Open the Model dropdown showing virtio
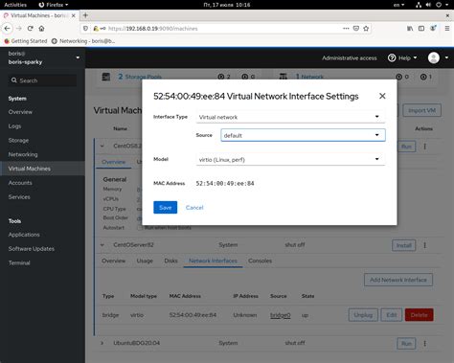 (290, 159)
